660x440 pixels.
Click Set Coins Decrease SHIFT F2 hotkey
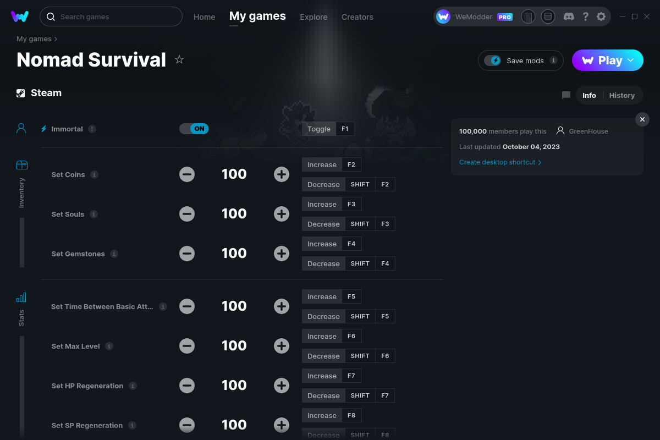(349, 184)
